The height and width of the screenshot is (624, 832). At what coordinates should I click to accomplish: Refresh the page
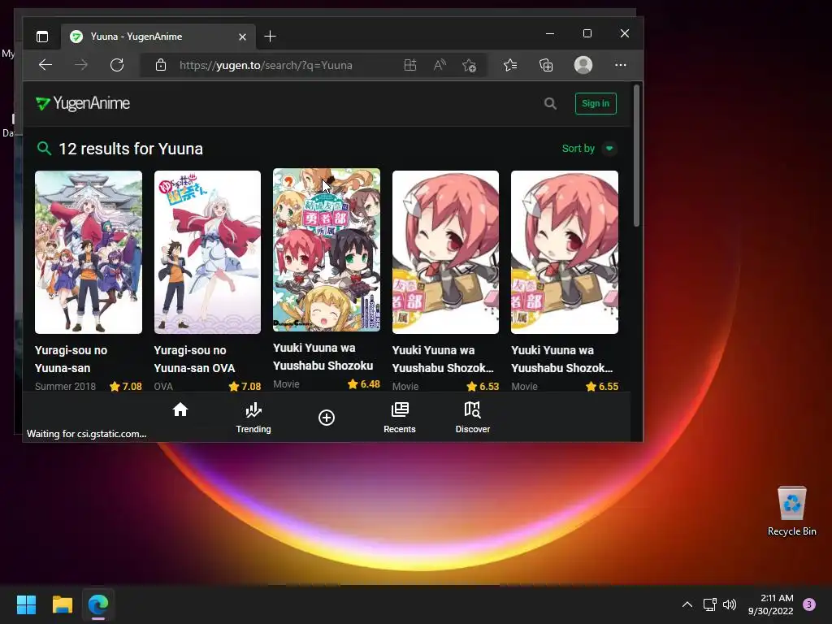117,65
